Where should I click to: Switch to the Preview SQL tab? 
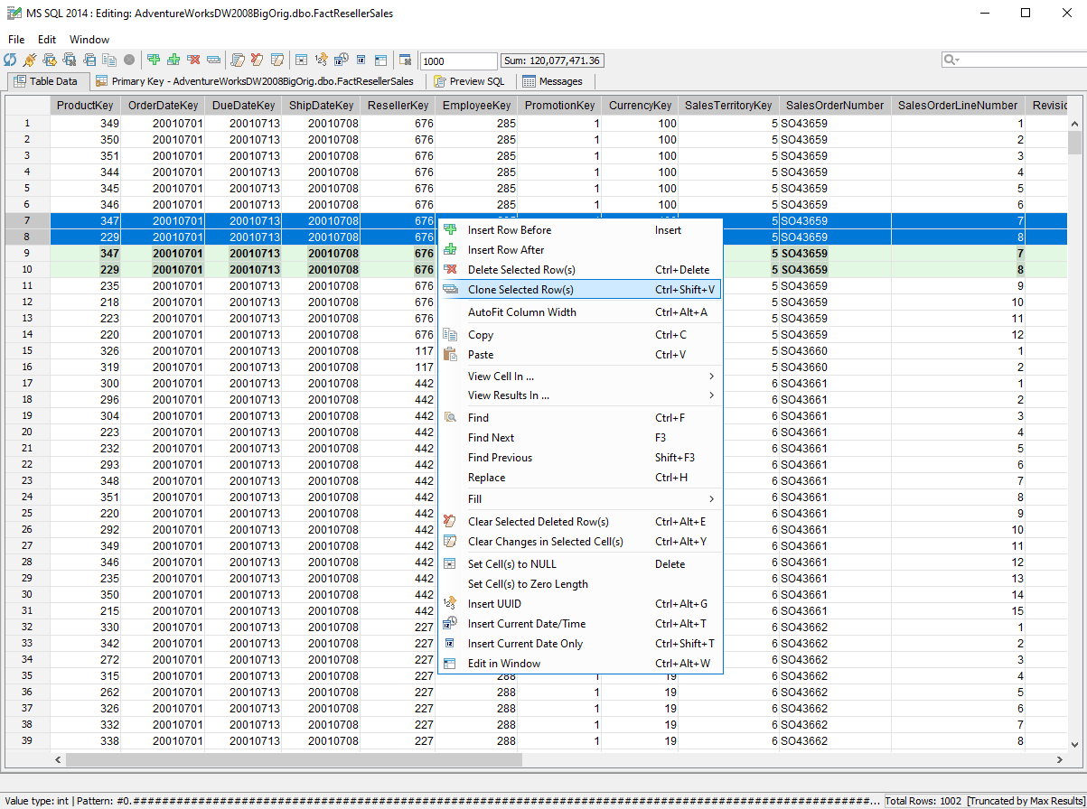tap(474, 81)
